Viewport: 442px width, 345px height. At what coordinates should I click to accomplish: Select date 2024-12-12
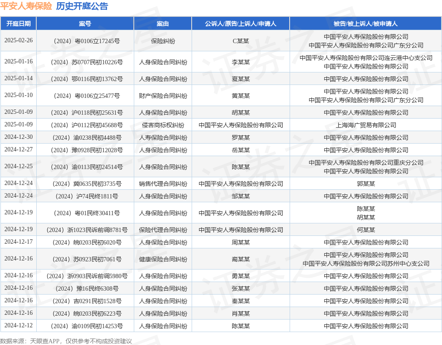[x=18, y=325]
